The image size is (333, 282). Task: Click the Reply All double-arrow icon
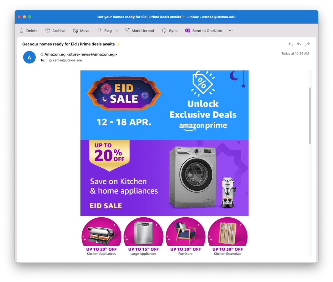click(x=299, y=44)
